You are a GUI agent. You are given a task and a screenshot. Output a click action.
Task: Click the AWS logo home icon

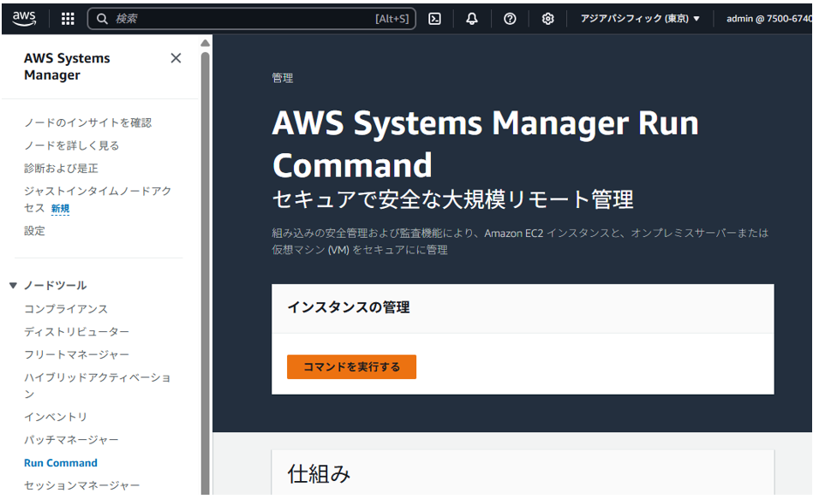coord(24,18)
